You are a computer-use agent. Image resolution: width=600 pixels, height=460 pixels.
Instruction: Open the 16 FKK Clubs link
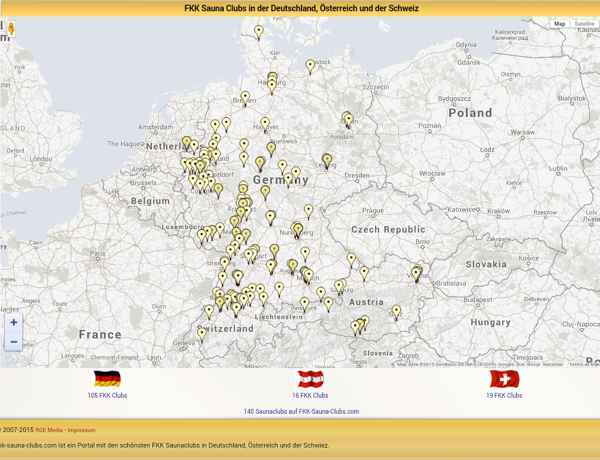pos(310,395)
